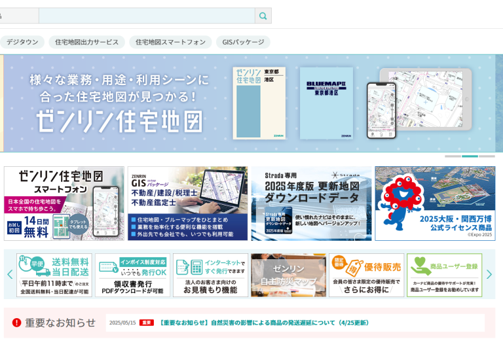Click the calculator icon on お見積もり card
Image resolution: width=503 pixels, height=341 pixels.
click(x=196, y=267)
